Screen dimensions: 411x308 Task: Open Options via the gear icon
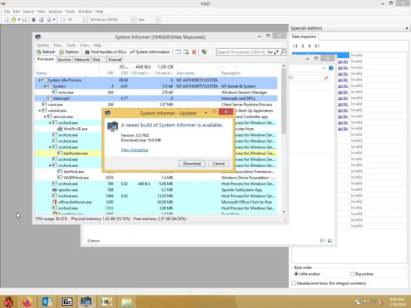tap(61, 52)
